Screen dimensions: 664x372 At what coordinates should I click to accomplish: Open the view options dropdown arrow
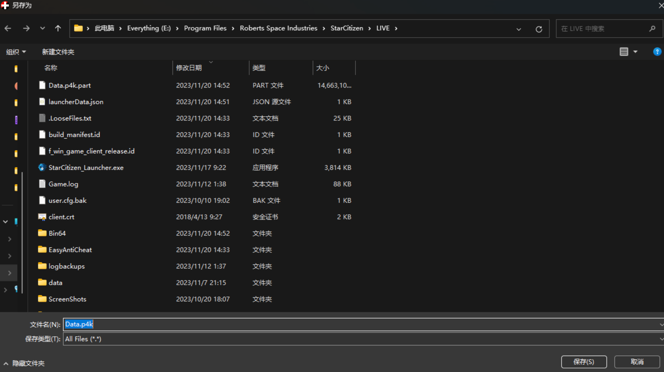pyautogui.click(x=635, y=52)
